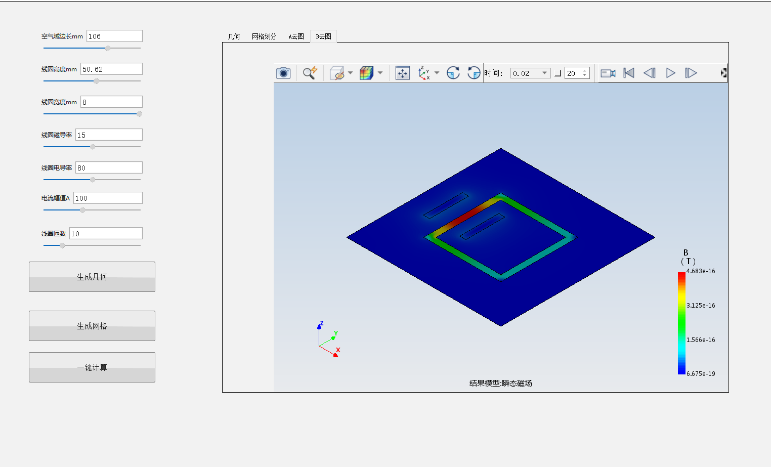Click the toolbar overflow icon at right edge

[724, 73]
